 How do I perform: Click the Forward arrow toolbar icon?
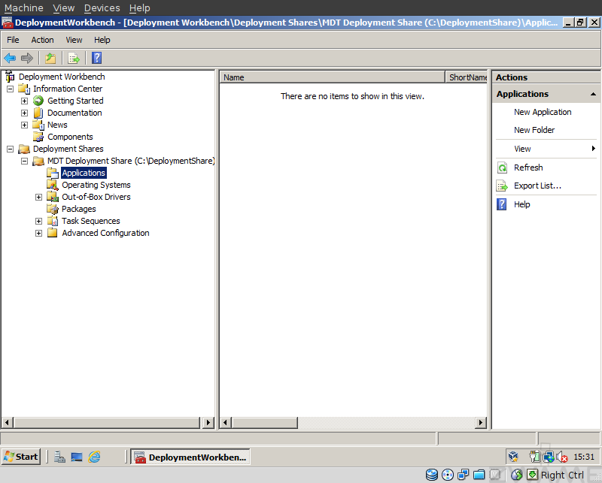coord(27,59)
